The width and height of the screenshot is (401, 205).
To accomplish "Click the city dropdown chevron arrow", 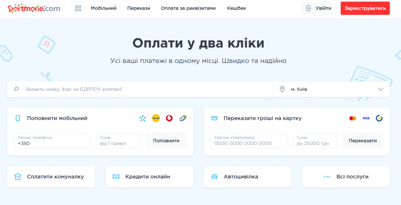I will (x=381, y=90).
